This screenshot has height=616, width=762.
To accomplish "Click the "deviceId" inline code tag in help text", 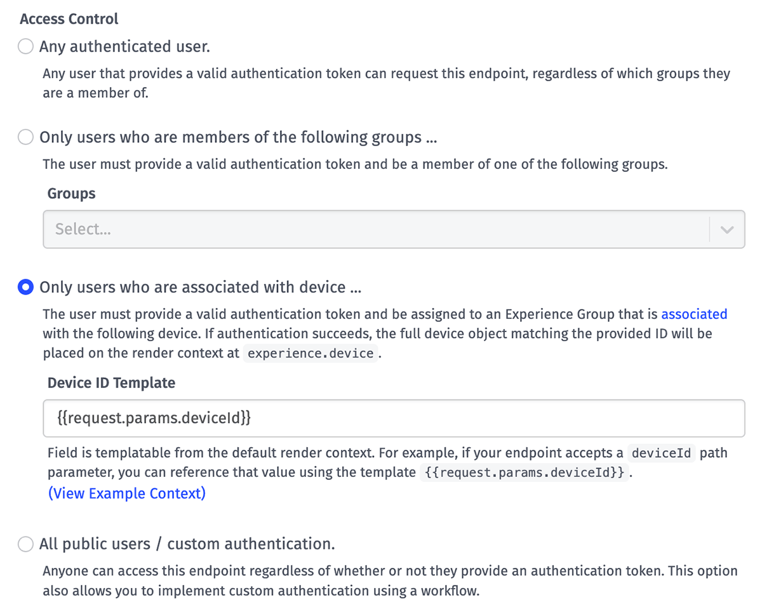I will point(660,453).
